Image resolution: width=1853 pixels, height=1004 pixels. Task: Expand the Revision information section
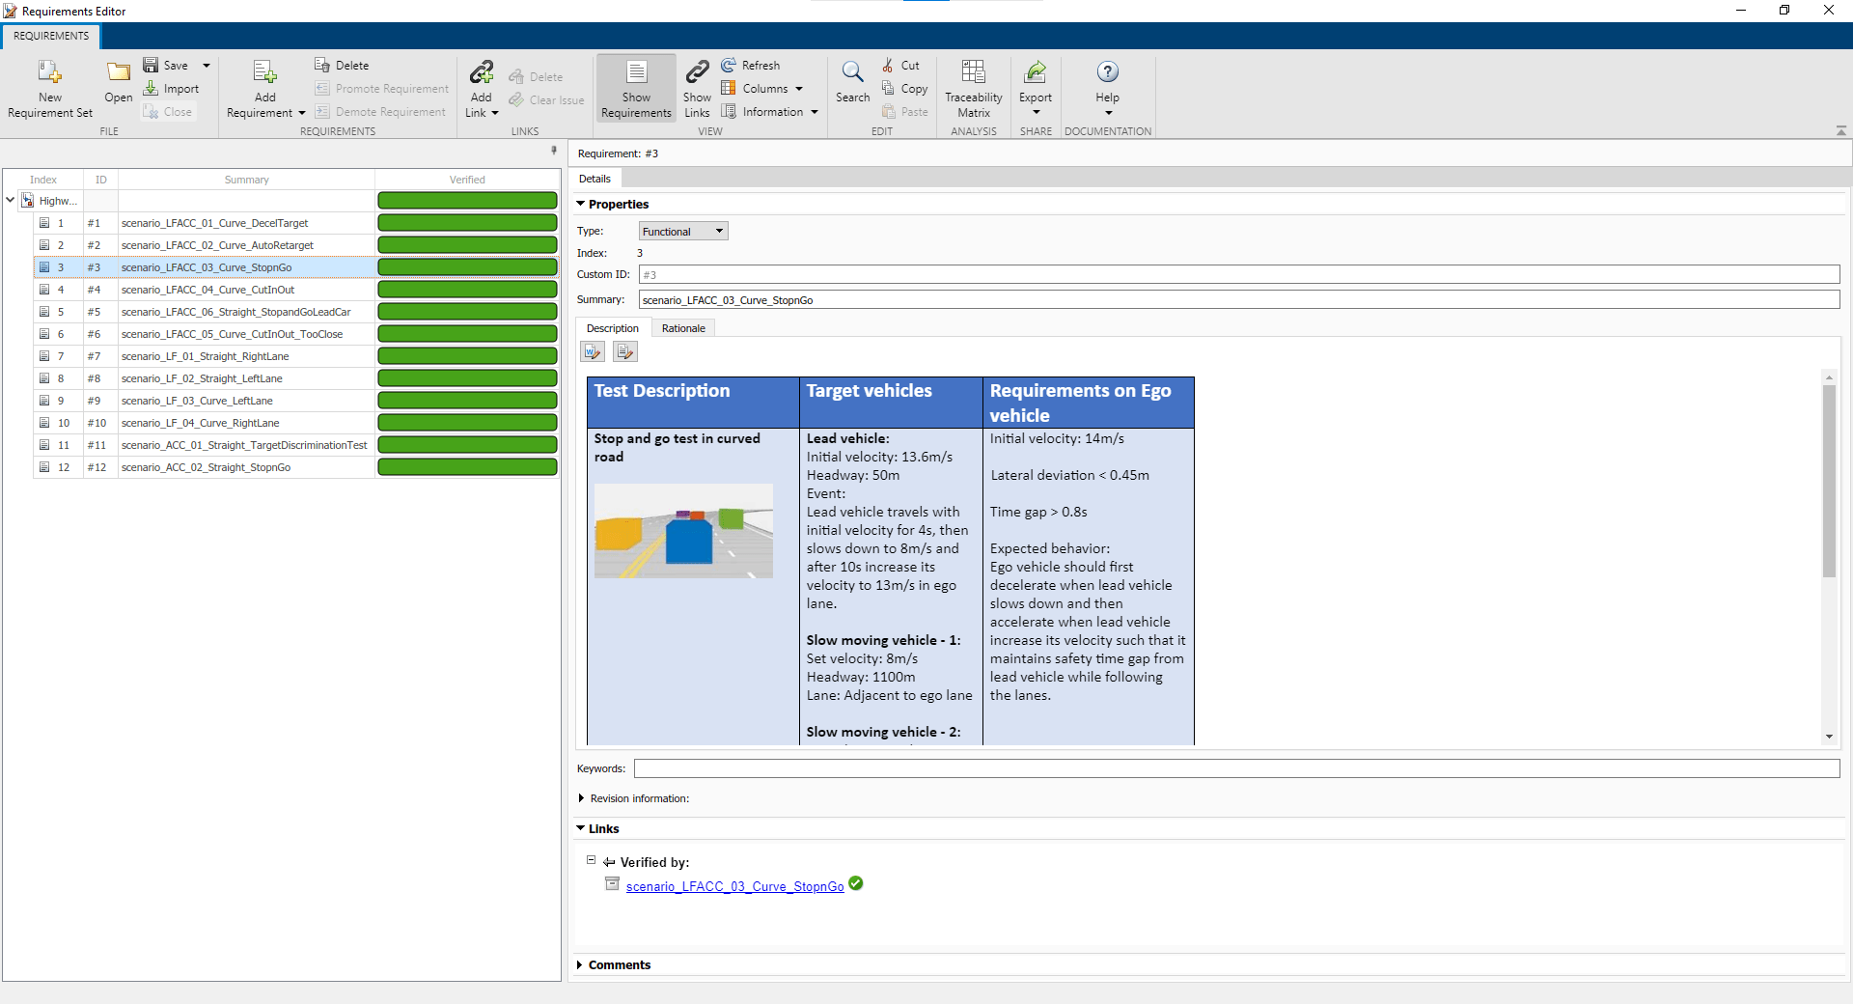click(x=581, y=798)
